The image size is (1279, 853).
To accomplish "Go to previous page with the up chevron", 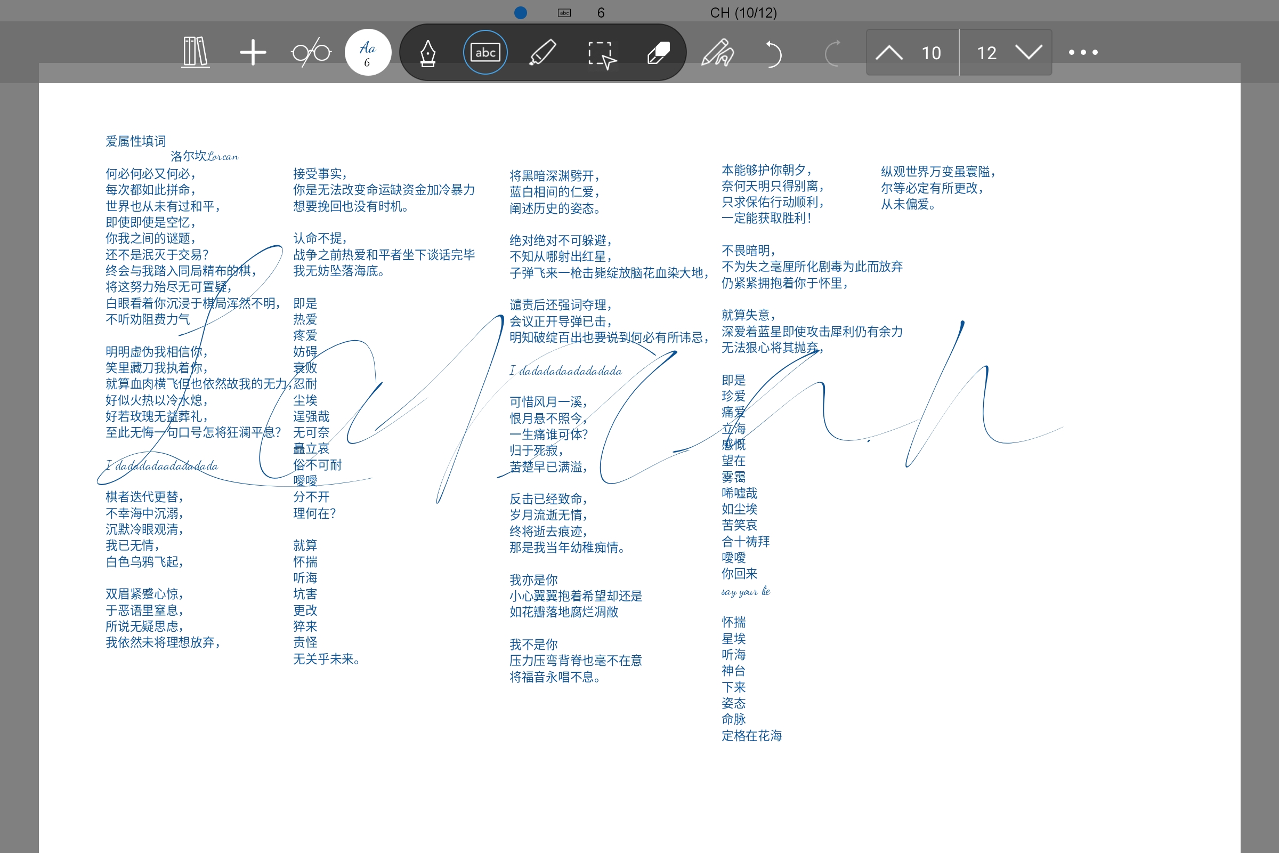I will [x=889, y=53].
